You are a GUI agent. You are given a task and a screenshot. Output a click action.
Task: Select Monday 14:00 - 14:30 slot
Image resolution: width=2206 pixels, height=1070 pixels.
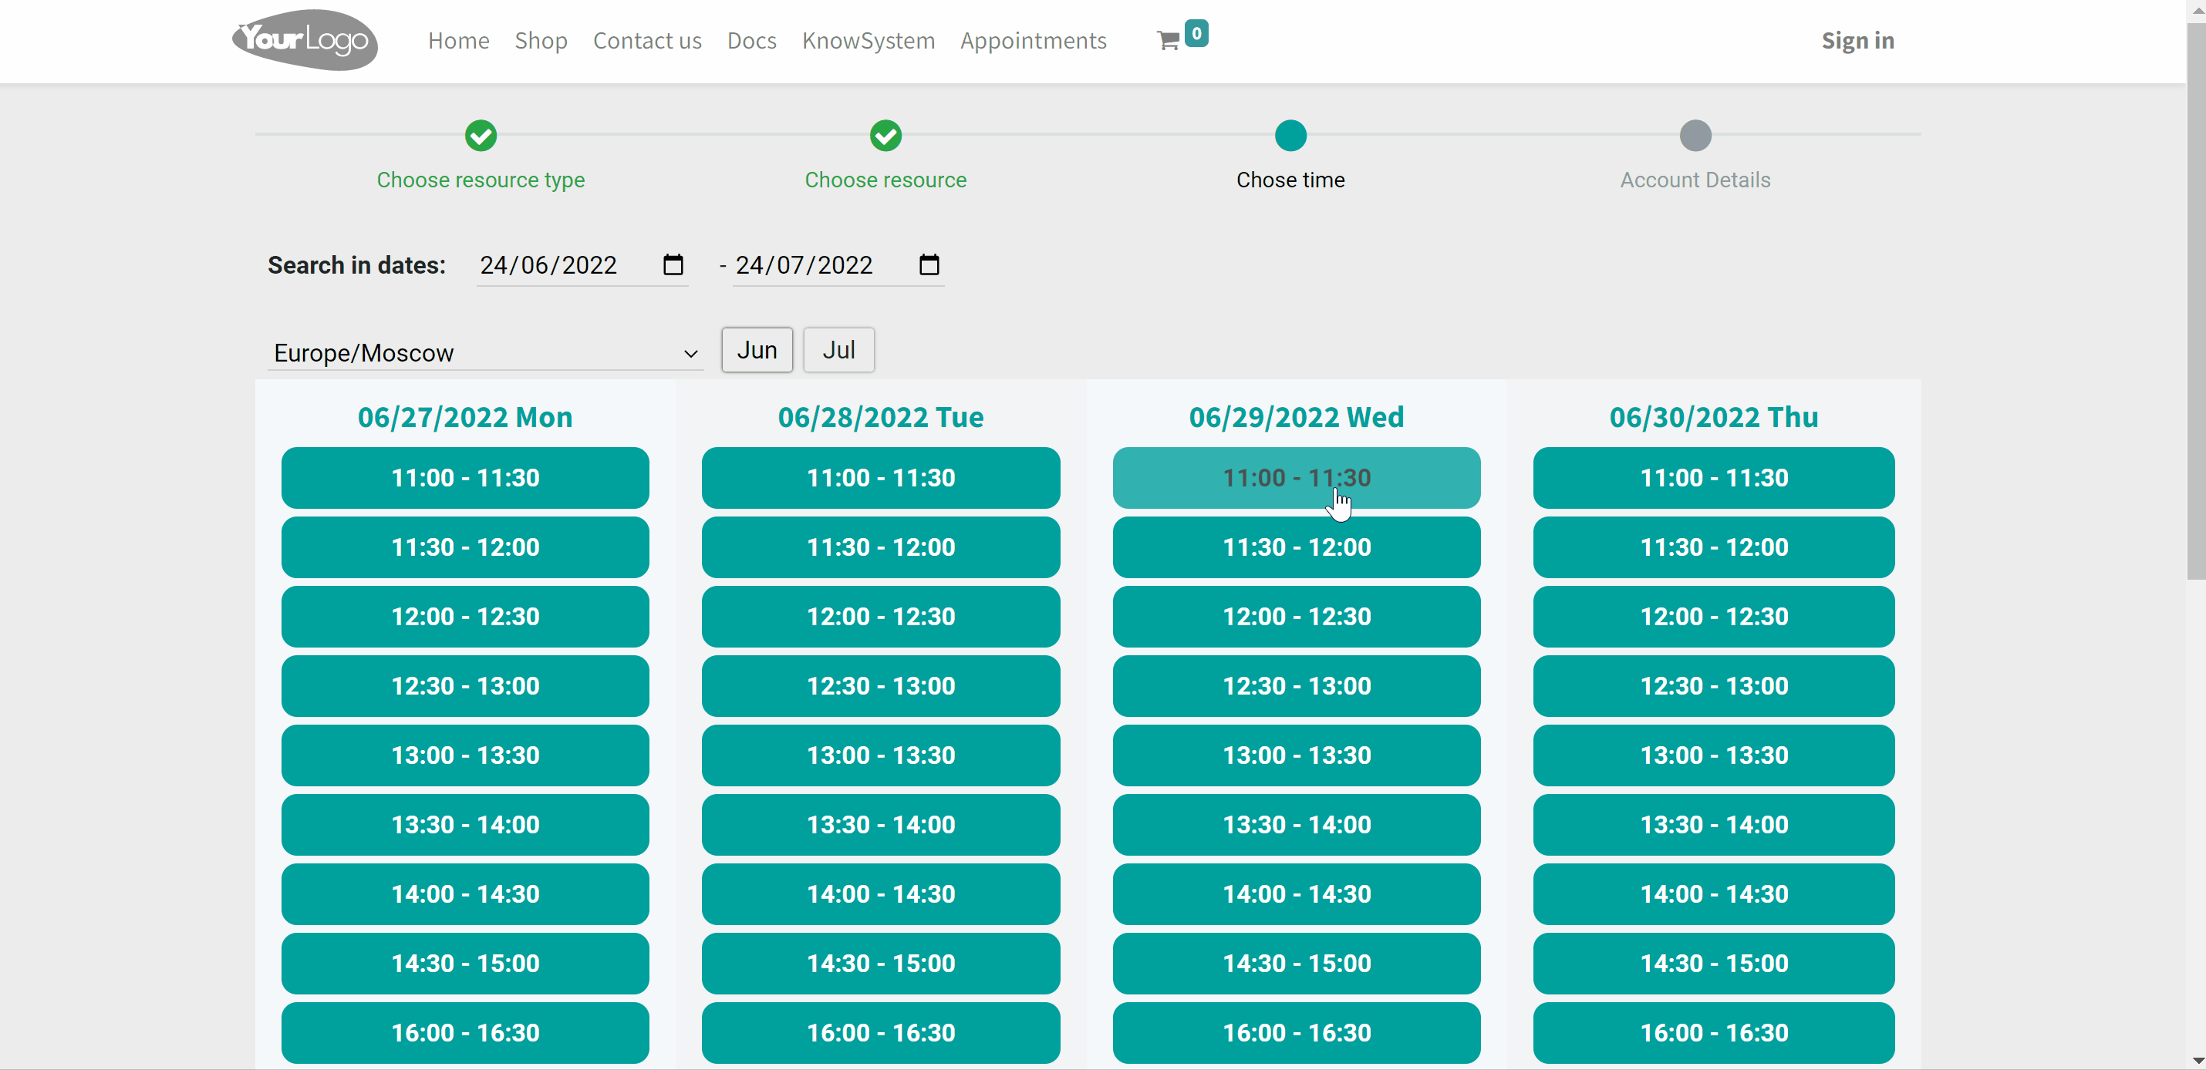click(x=465, y=893)
